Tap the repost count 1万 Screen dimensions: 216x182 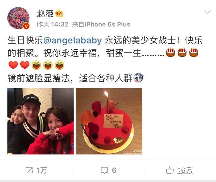coord(42,171)
